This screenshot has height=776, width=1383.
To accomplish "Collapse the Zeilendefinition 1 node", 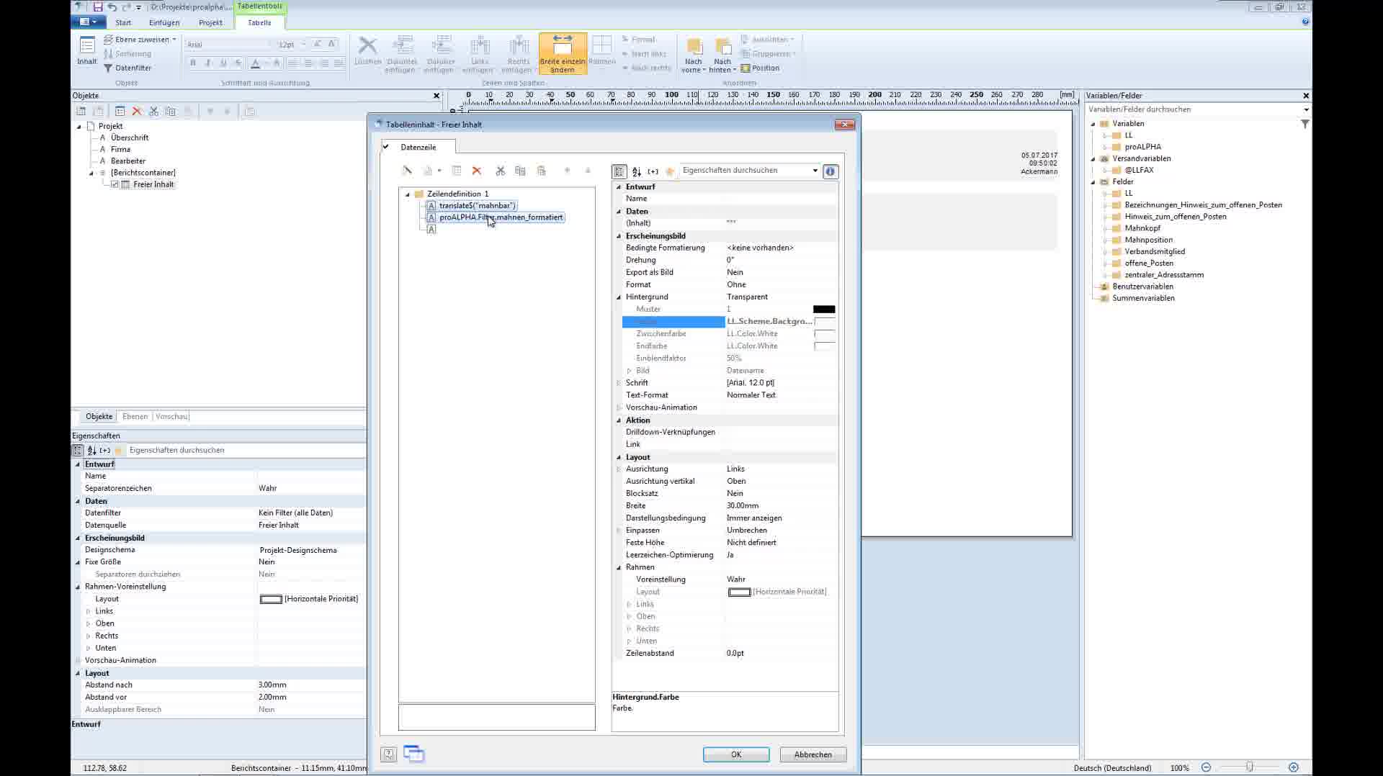I will [407, 194].
